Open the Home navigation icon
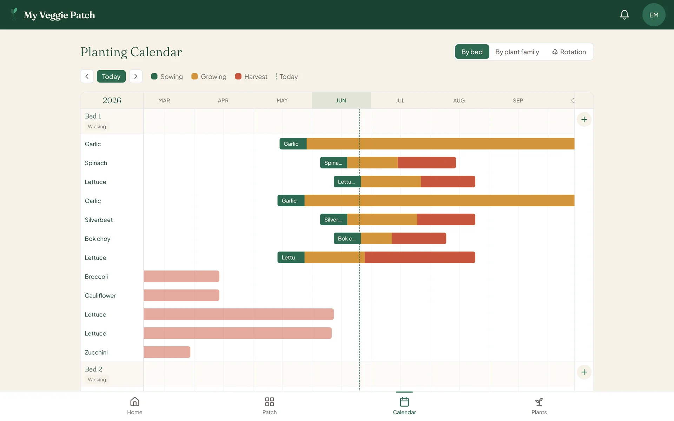 [x=135, y=402]
